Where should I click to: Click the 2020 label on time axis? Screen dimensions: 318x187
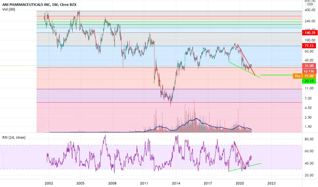pos(240,183)
